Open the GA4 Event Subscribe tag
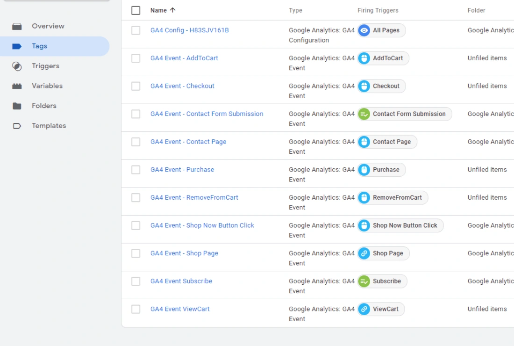 pyautogui.click(x=181, y=281)
